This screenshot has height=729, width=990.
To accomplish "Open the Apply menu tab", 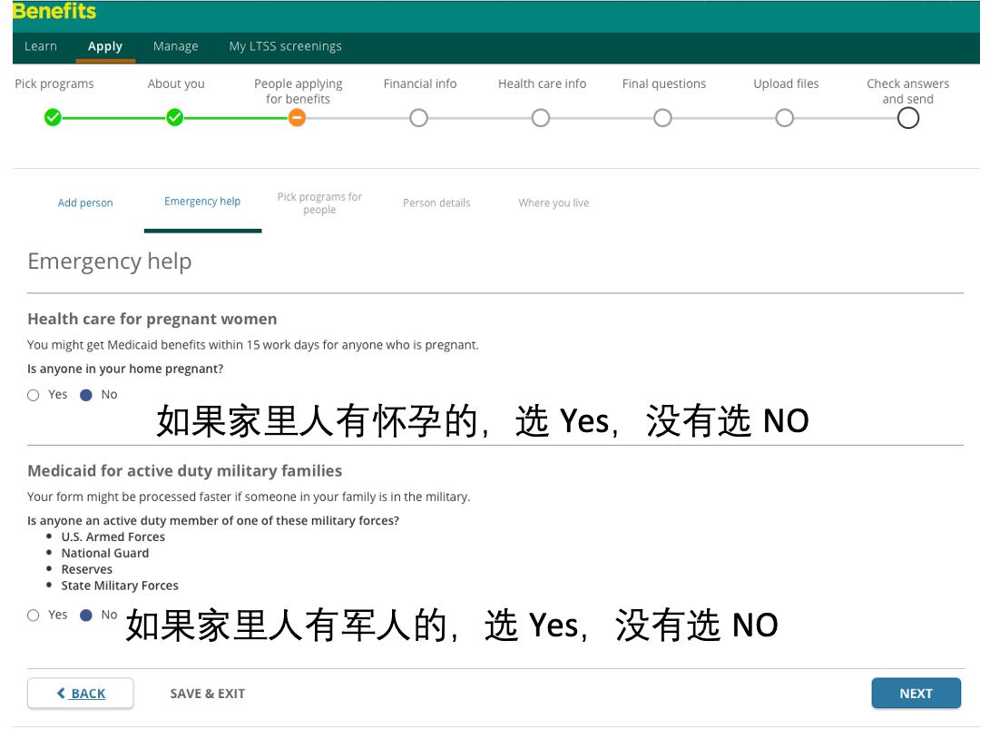I will click(105, 46).
